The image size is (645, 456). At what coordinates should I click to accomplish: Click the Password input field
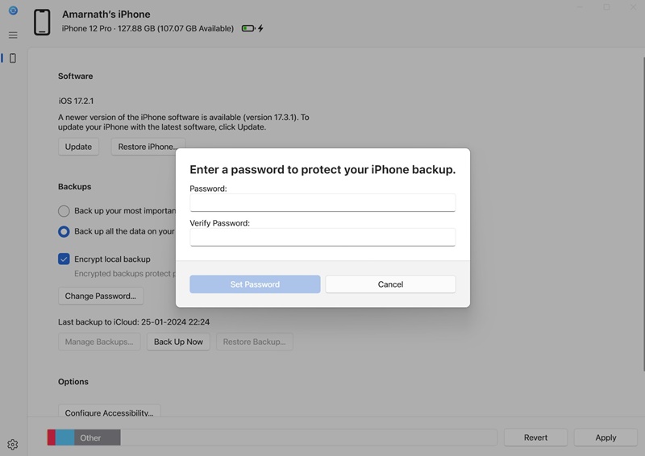pyautogui.click(x=322, y=202)
